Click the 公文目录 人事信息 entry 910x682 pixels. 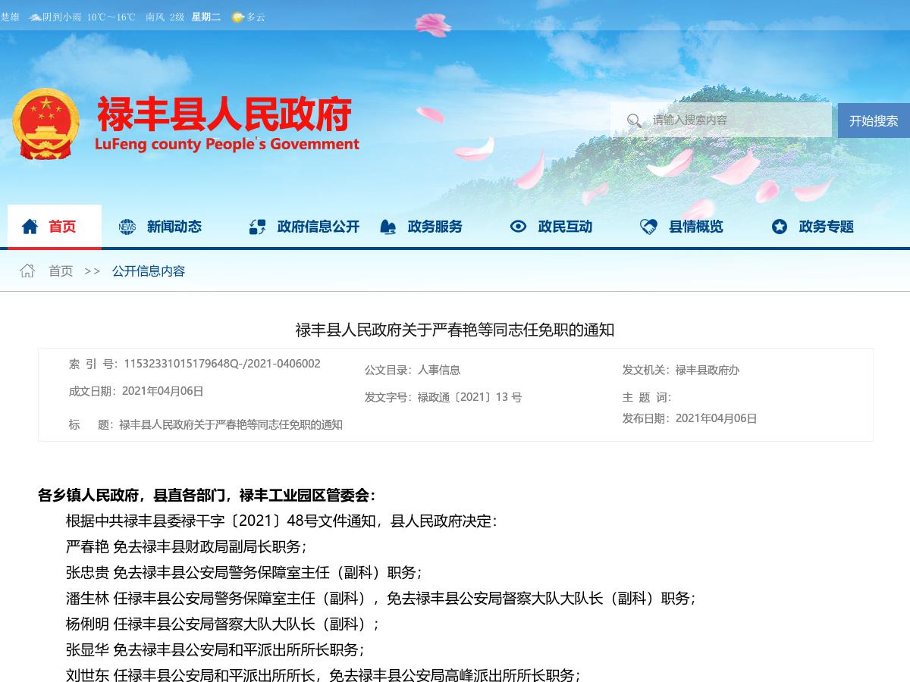pos(413,370)
